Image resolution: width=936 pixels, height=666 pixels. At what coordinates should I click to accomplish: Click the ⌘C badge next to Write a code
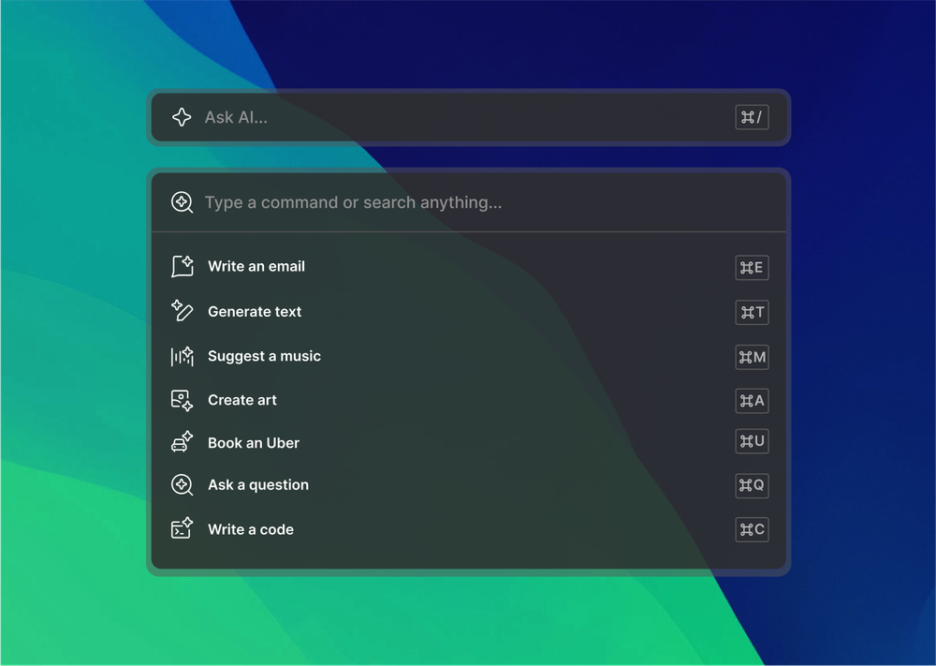(752, 529)
